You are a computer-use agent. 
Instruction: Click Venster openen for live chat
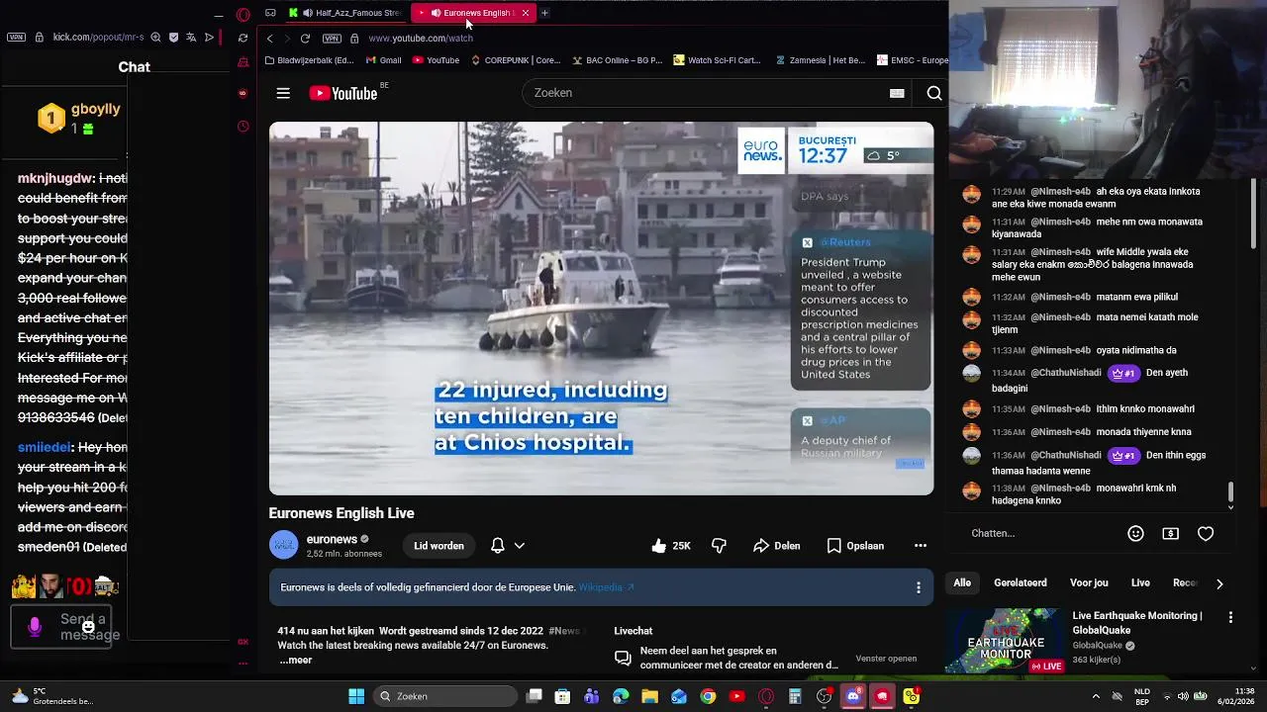coord(886,659)
